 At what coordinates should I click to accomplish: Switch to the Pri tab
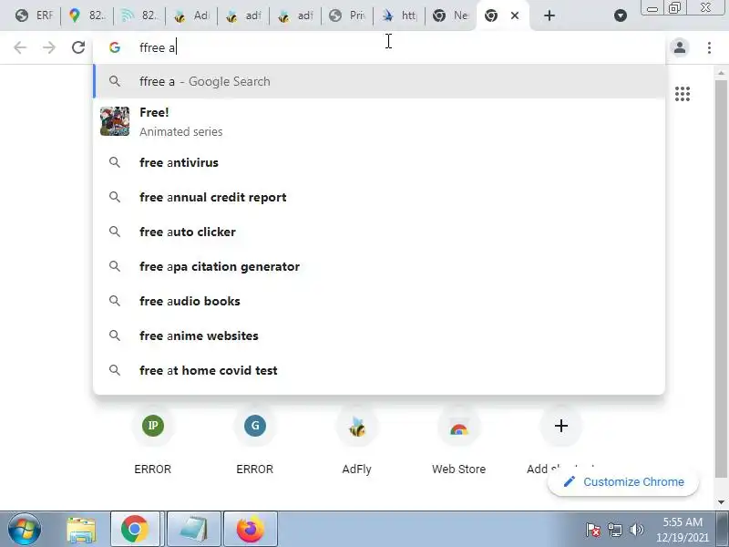click(x=347, y=15)
